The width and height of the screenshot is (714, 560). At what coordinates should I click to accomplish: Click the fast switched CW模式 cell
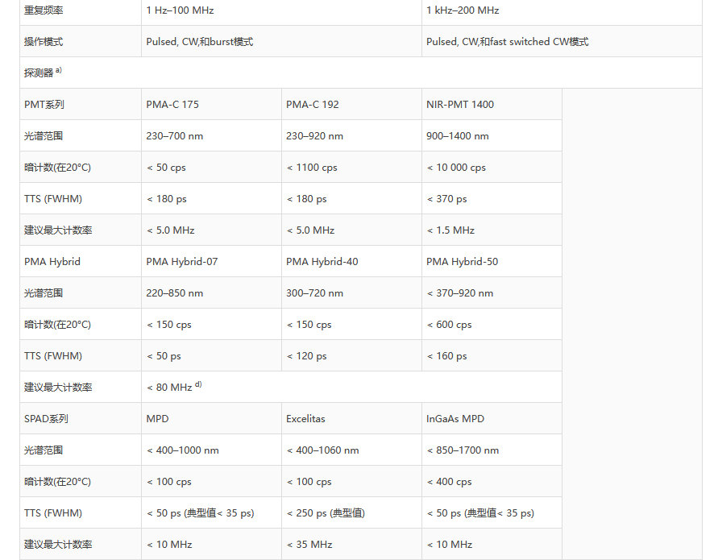[507, 42]
